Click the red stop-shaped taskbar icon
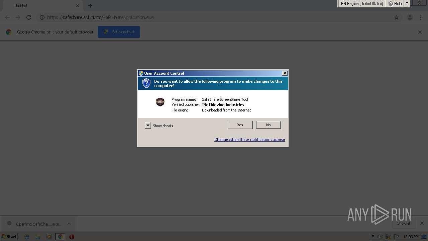Viewport: 428px width, 241px height. [72, 237]
